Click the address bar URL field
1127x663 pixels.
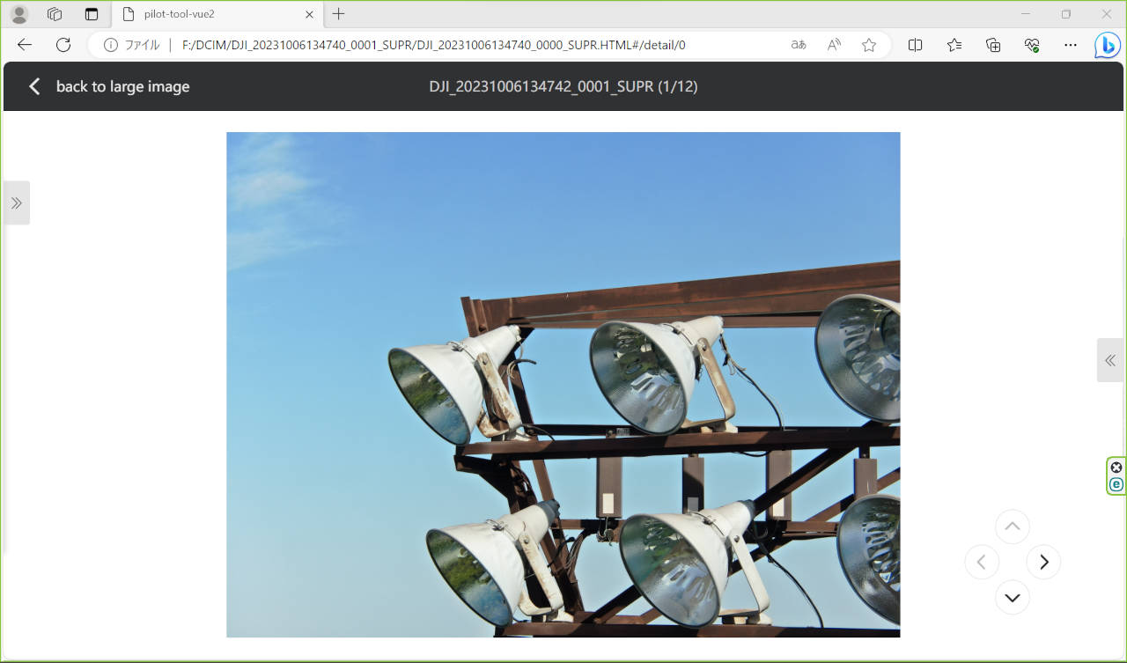coord(440,45)
